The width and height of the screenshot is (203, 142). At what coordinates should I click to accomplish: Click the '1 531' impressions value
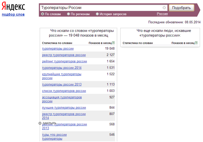click(110, 68)
